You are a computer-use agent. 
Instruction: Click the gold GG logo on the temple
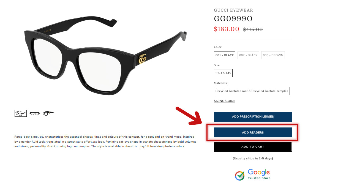point(142,58)
